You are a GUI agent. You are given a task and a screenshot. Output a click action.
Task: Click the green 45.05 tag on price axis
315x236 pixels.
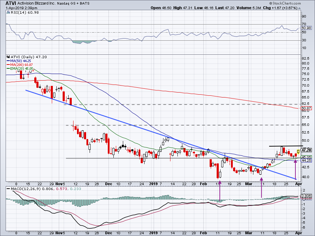pos(306,157)
